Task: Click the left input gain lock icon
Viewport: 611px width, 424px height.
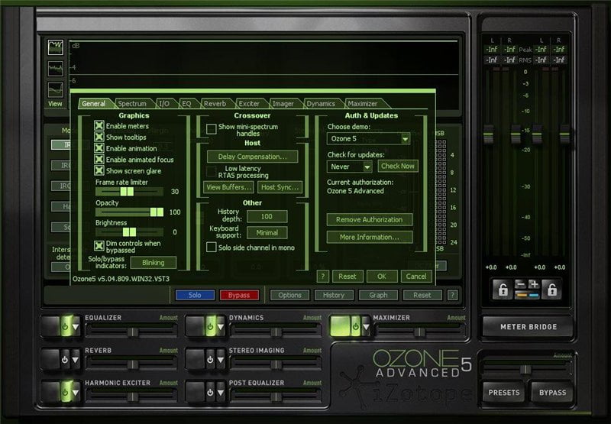Action: tap(503, 290)
